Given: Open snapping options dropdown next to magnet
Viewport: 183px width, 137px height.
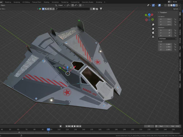Looking at the screenshot, I should pos(76,5).
